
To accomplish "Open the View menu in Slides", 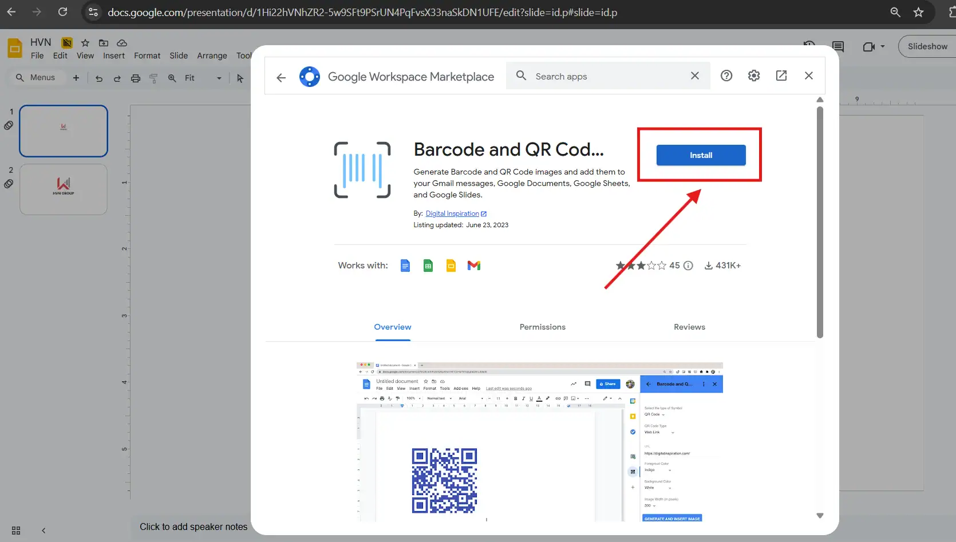I will pyautogui.click(x=85, y=56).
